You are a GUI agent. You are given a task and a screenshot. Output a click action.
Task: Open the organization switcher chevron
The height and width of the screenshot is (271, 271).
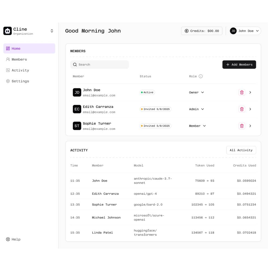coord(52,31)
